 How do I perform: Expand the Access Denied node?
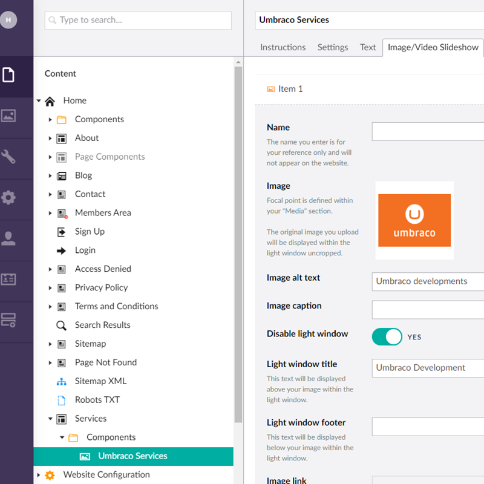click(x=50, y=269)
